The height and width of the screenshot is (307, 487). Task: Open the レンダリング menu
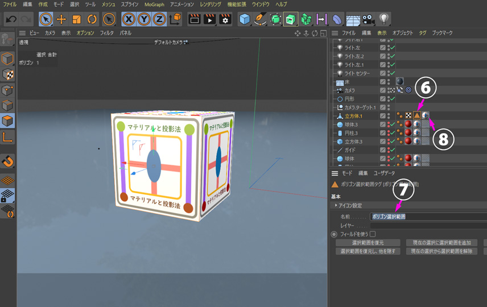(x=211, y=5)
